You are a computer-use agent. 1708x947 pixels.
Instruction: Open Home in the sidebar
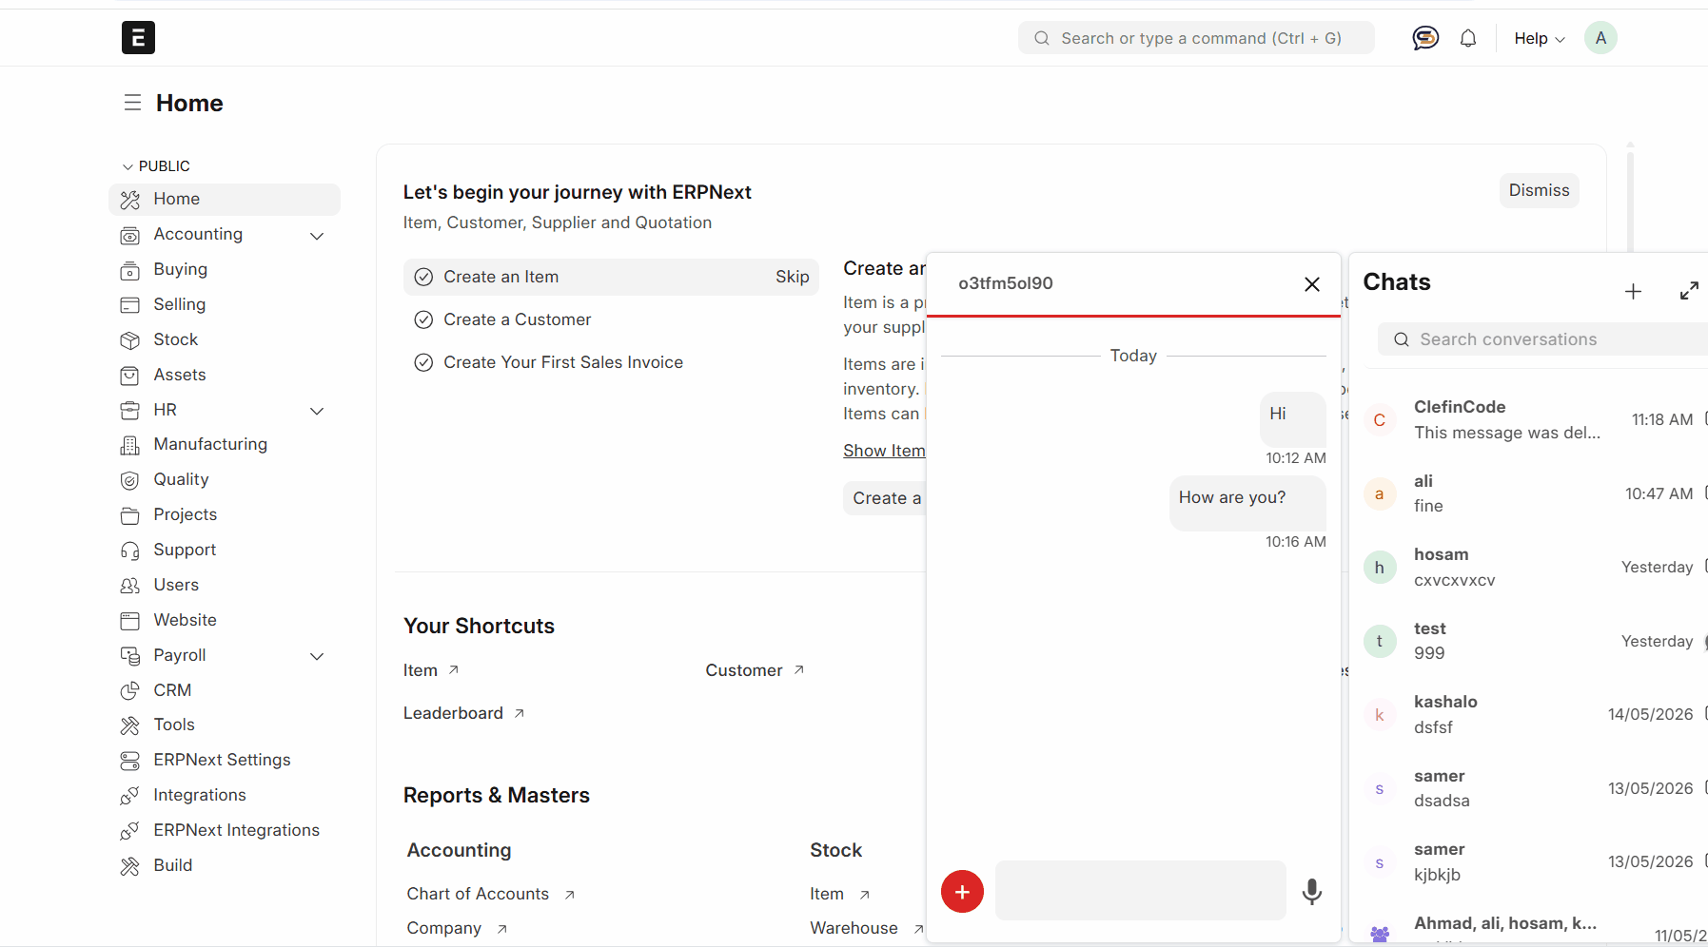(x=225, y=200)
